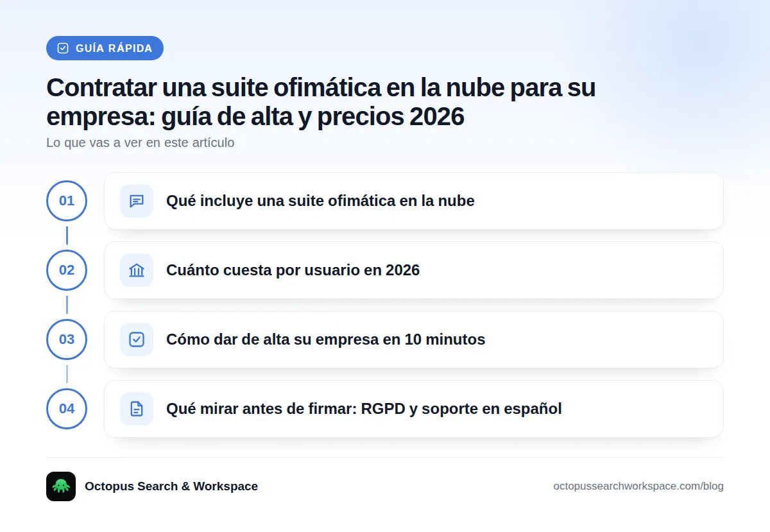Viewport: 770px width, 532px height.
Task: Visit octopussearchworkspace.com/blog link
Action: point(638,486)
